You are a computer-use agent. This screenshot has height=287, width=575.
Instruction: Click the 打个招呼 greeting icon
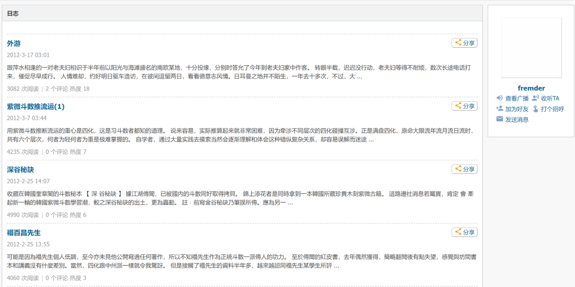pos(535,109)
